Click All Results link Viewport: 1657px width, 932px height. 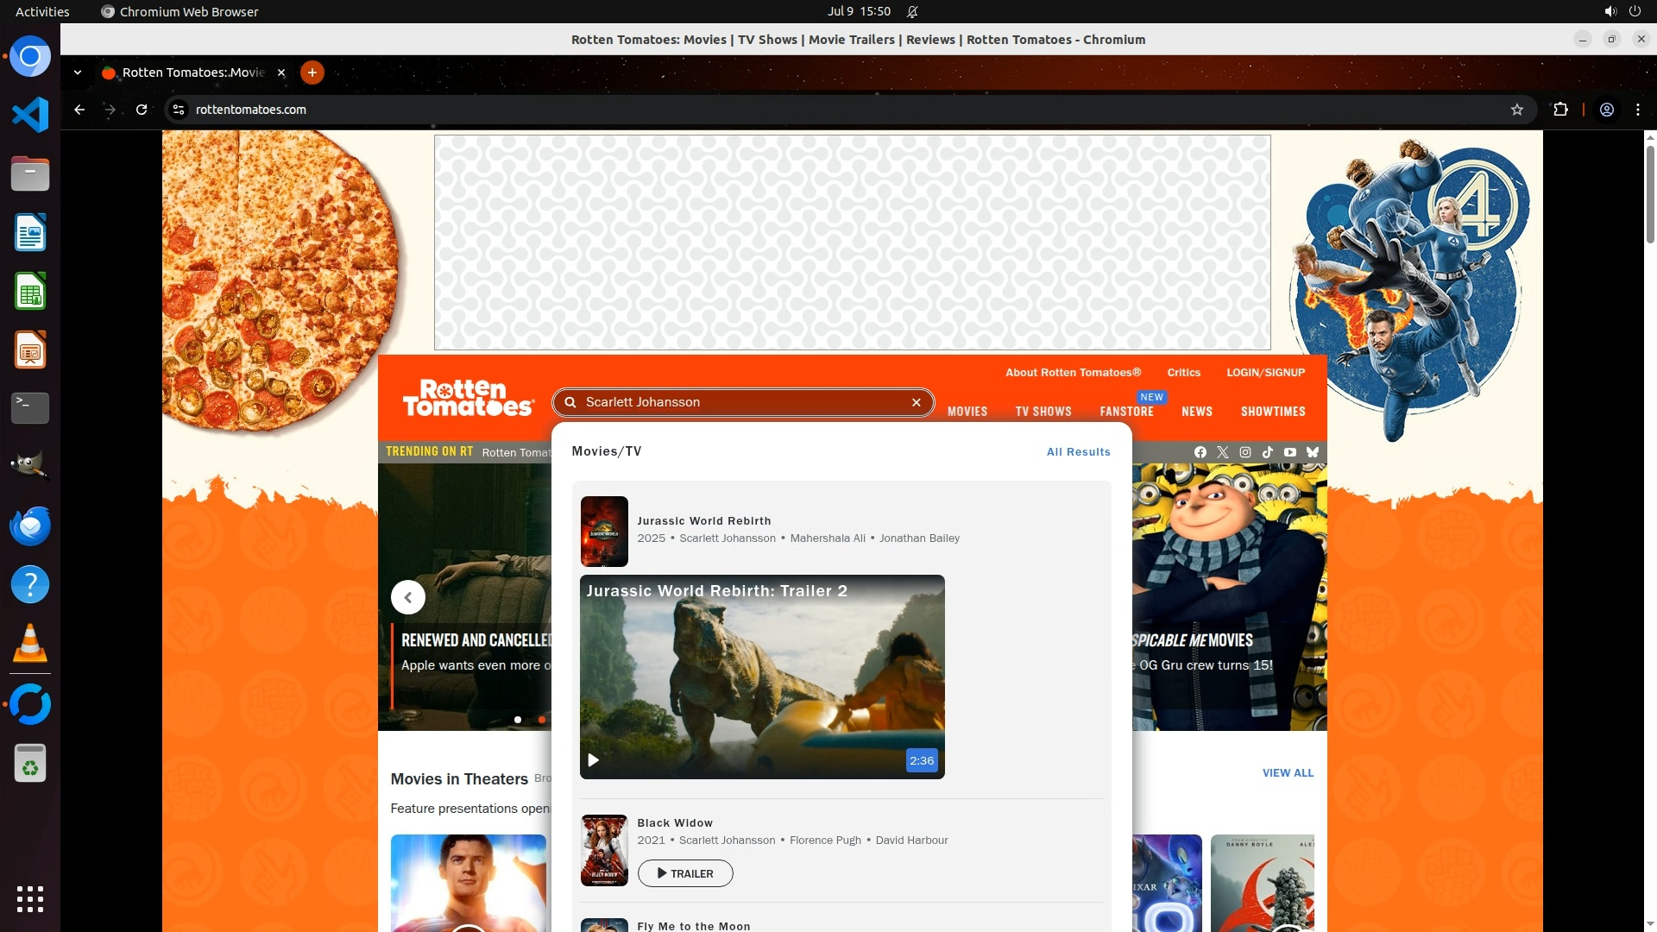click(x=1078, y=452)
